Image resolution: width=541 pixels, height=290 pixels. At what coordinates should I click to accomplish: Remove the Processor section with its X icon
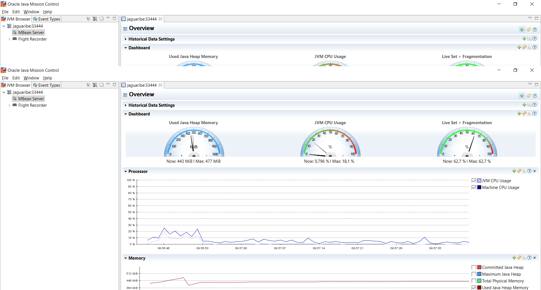coord(535,171)
